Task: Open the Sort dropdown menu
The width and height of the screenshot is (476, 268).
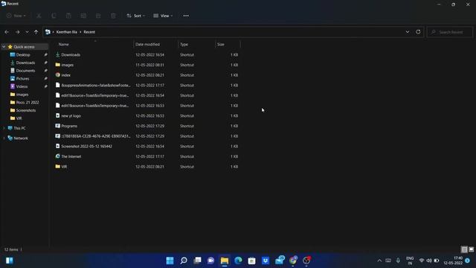Action: tap(135, 16)
